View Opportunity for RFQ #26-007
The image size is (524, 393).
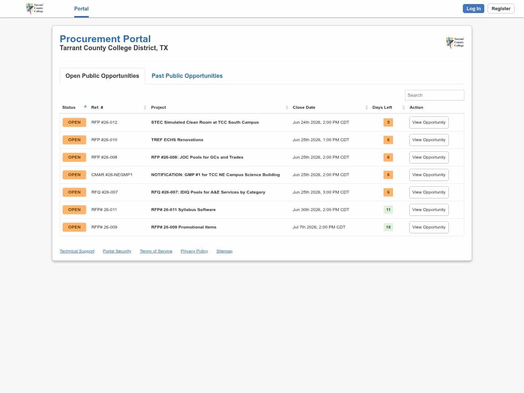click(x=429, y=192)
